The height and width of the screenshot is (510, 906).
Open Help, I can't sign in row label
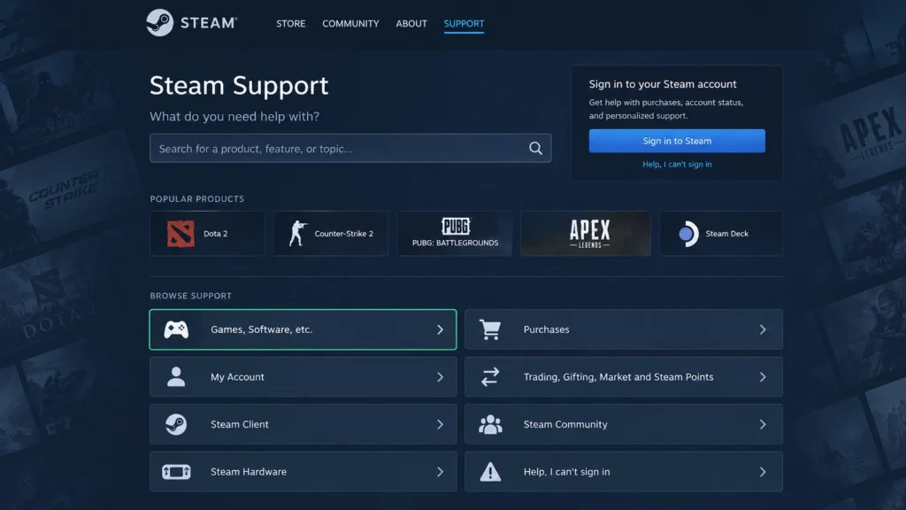pos(567,472)
